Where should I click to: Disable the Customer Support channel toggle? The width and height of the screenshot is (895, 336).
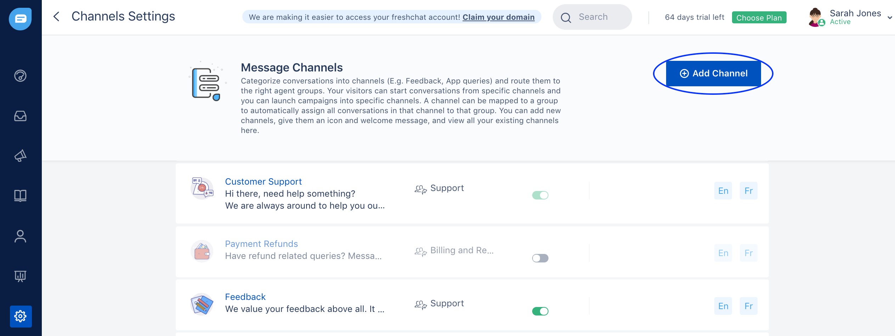coord(540,195)
